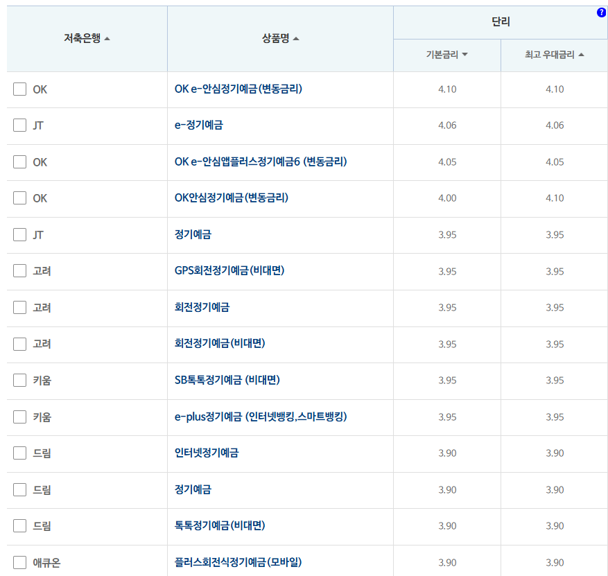Tick checkbox for OK안심정기예금(변동금리) row
Screen dimensions: 608x576
20,198
